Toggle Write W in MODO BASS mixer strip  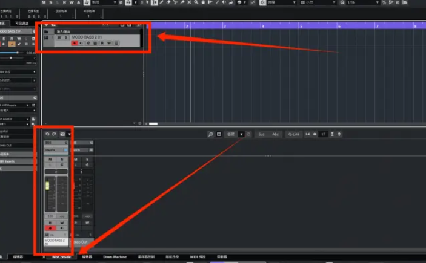click(62, 223)
